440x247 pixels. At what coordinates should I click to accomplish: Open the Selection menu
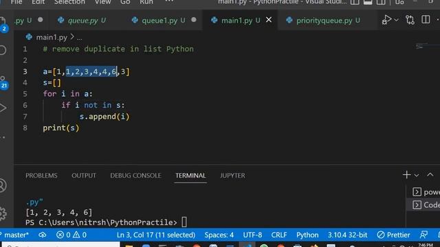69,2
